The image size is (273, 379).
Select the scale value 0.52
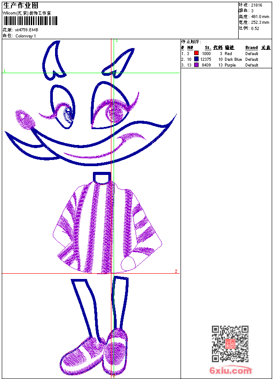coord(255,28)
